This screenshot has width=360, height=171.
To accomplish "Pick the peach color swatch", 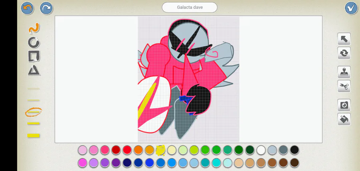I will (239, 163).
